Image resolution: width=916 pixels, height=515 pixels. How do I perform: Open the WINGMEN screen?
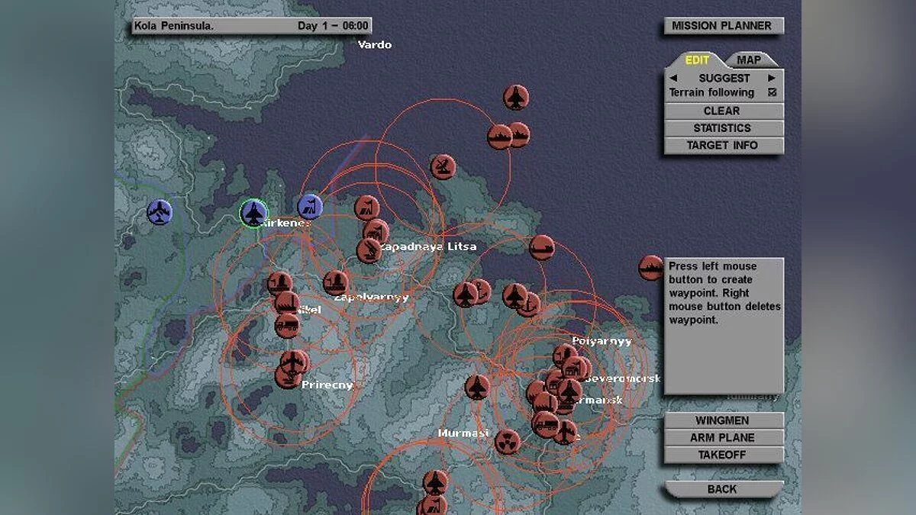click(723, 420)
